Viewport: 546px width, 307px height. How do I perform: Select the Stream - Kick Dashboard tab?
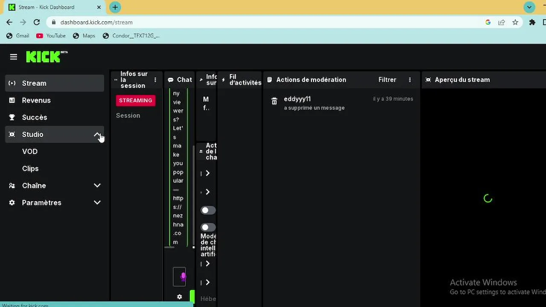coord(55,7)
